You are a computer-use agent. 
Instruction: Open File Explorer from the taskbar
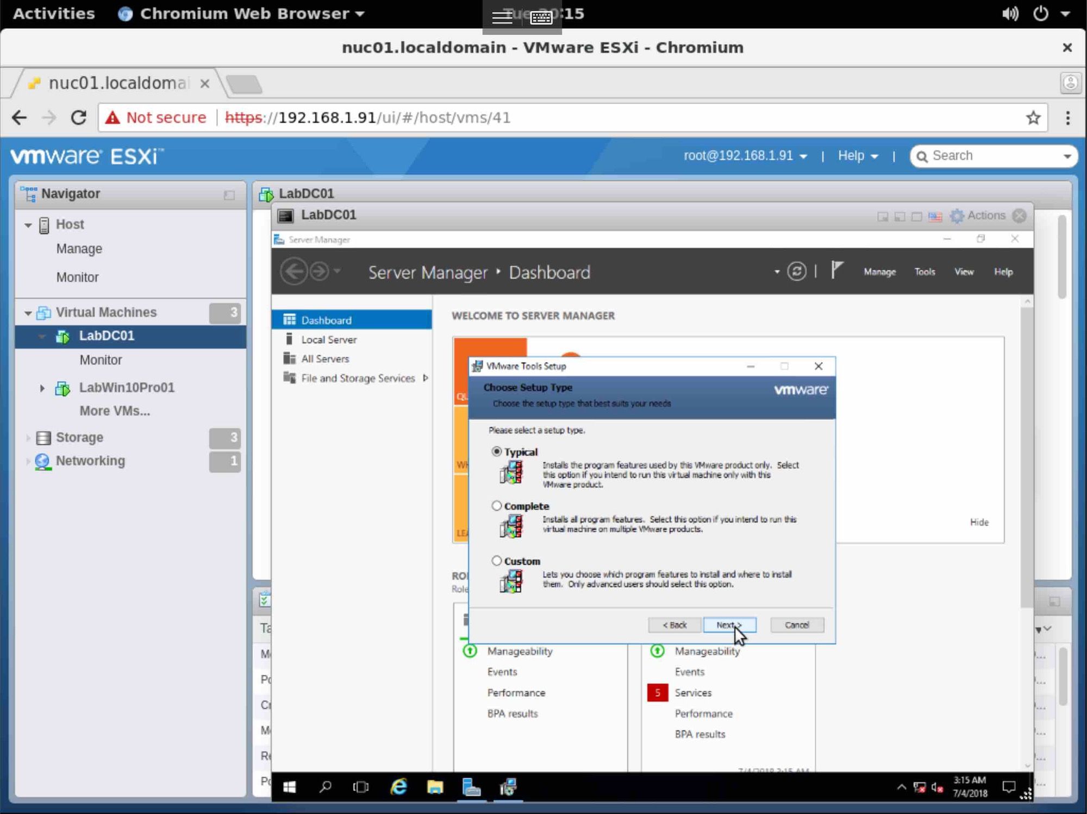[435, 787]
